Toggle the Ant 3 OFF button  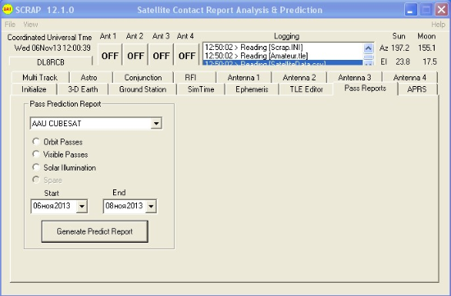[x=161, y=55]
